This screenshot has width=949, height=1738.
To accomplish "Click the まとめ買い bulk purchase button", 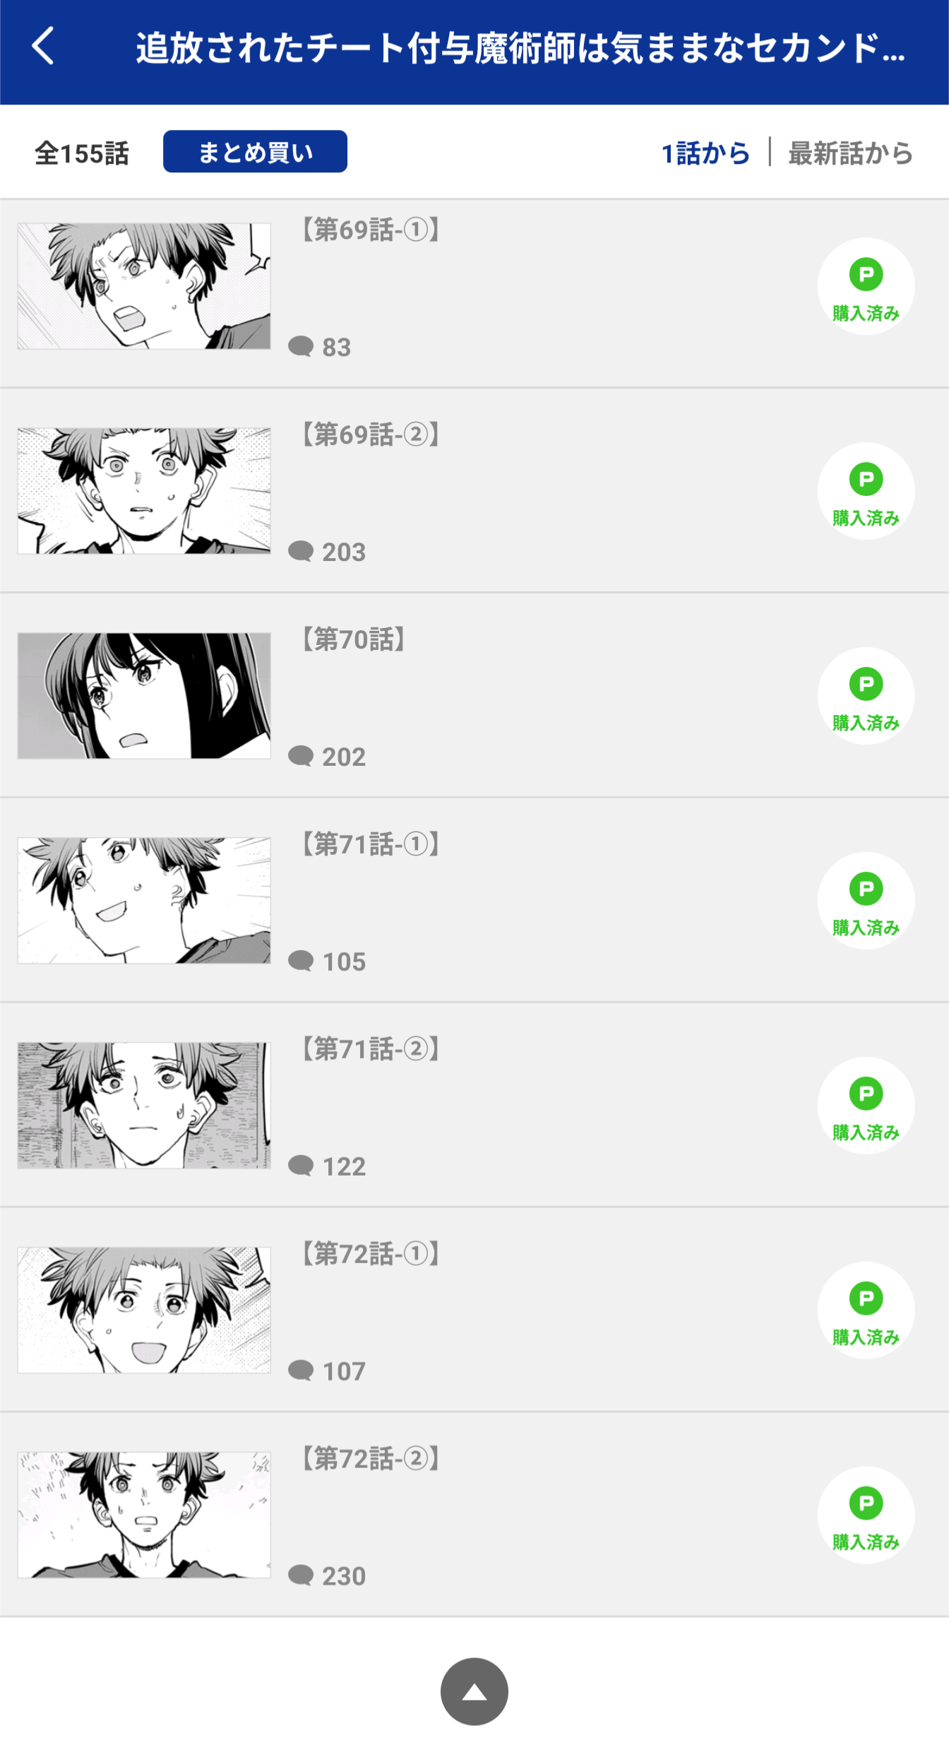I will [x=255, y=151].
